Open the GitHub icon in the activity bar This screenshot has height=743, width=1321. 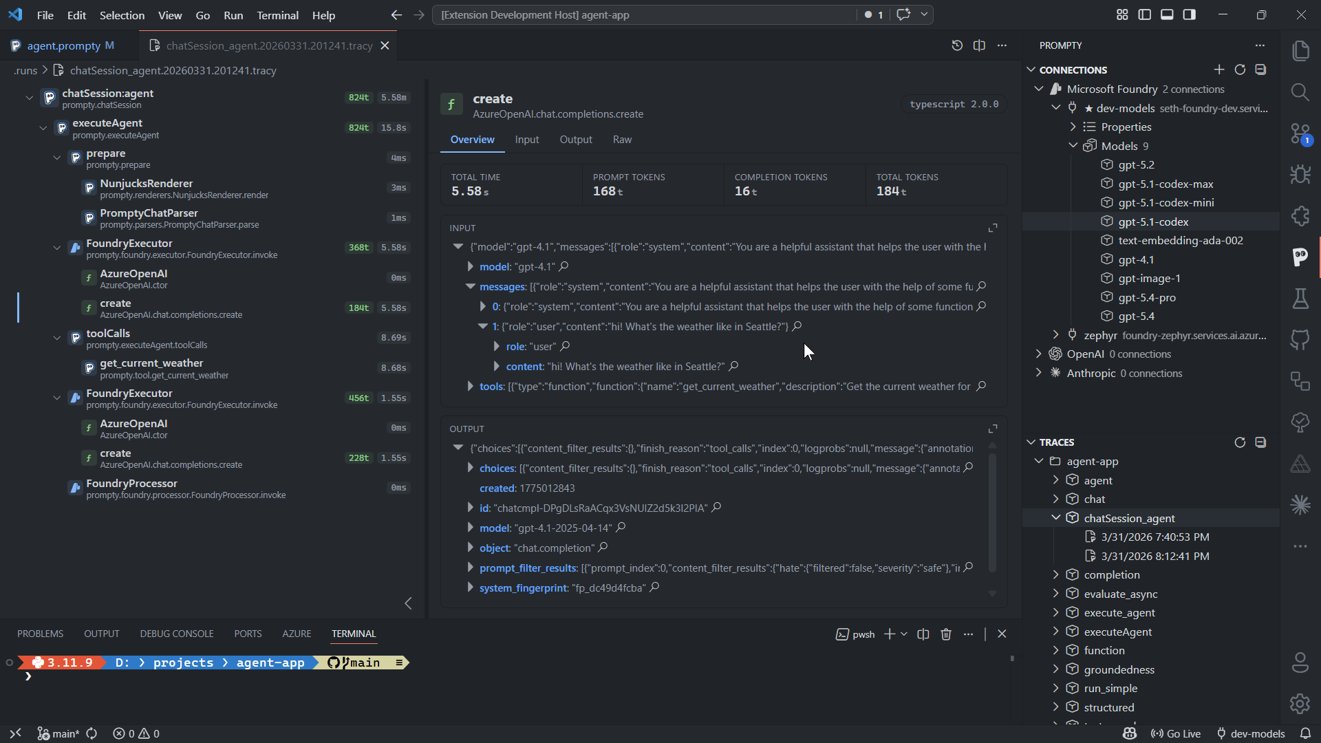tap(1300, 339)
